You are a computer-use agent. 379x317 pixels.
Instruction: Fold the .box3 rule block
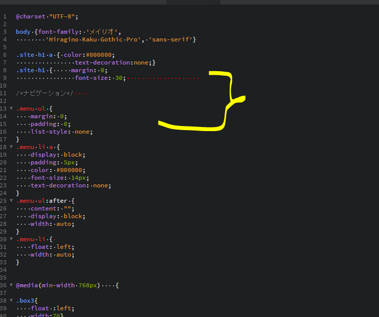pyautogui.click(x=11, y=301)
